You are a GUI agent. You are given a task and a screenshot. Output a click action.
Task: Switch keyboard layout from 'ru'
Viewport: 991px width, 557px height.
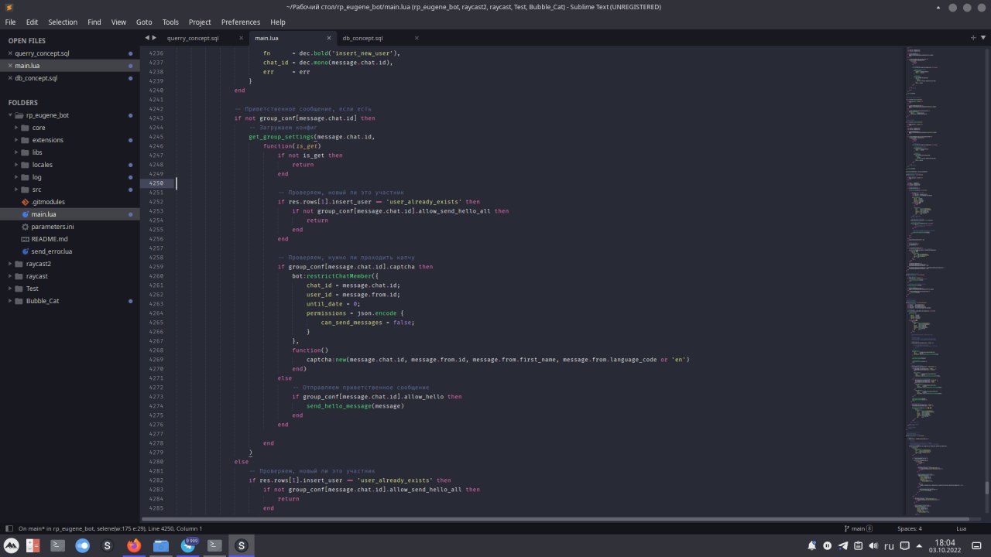pyautogui.click(x=889, y=545)
